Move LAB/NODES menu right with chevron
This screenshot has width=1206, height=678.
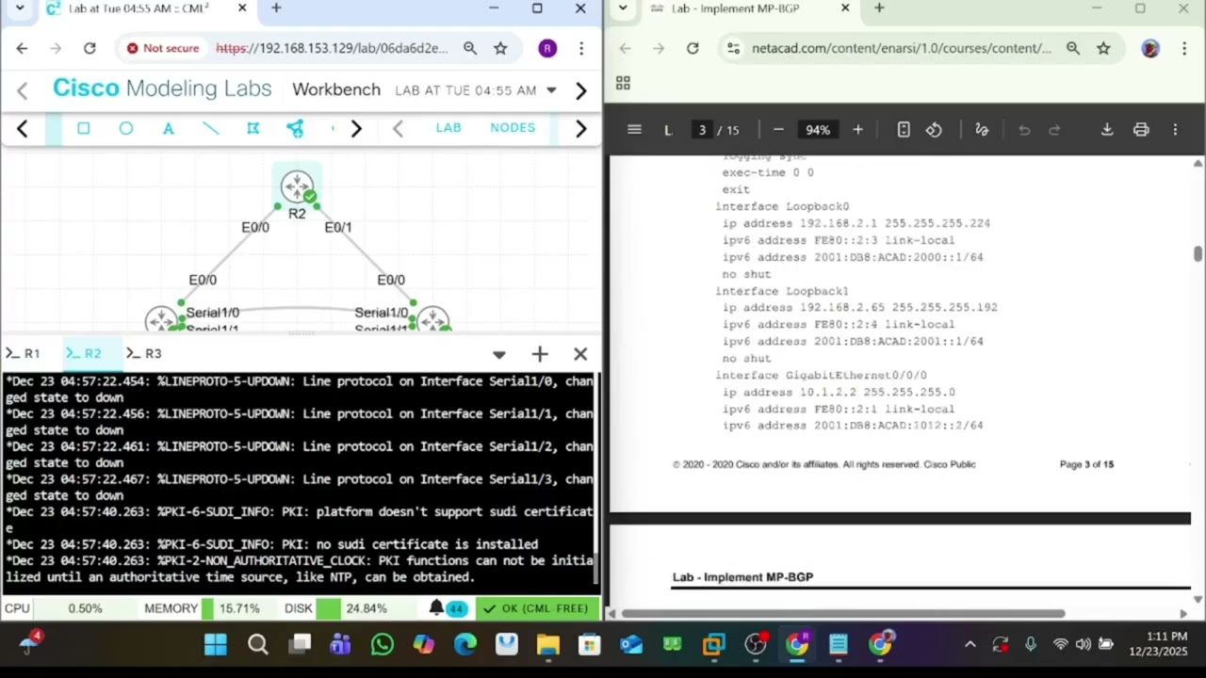tap(581, 128)
